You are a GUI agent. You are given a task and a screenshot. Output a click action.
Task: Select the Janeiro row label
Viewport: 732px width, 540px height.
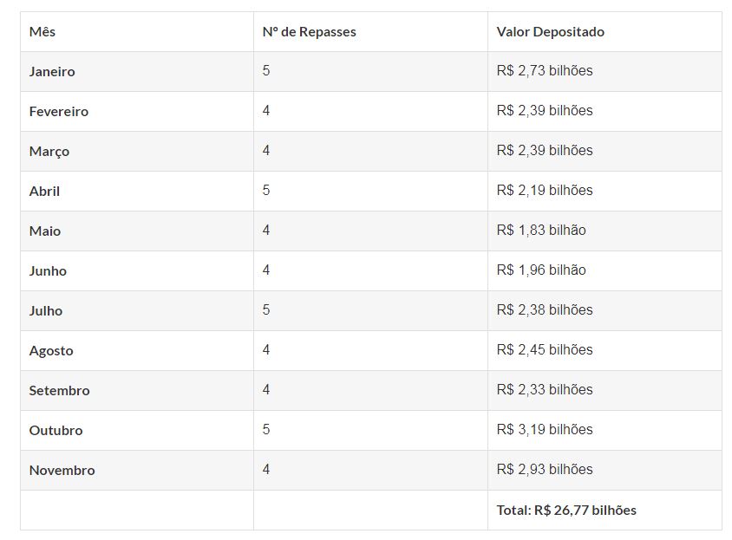coord(52,72)
